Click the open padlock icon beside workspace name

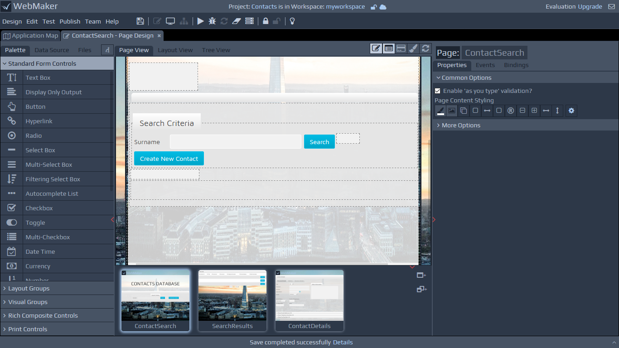point(373,7)
